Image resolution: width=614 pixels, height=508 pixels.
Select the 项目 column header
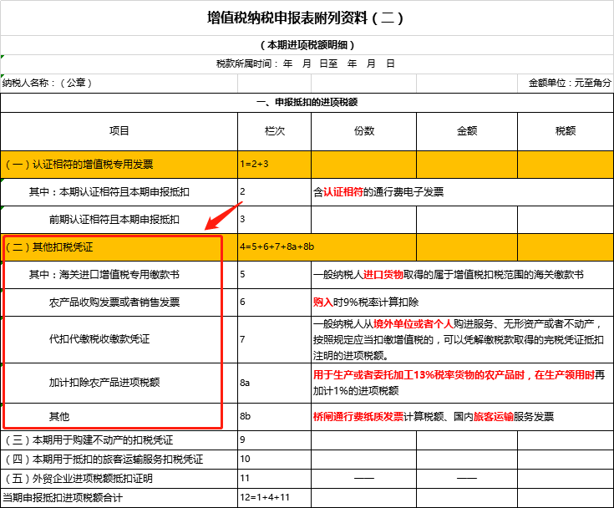tap(119, 131)
